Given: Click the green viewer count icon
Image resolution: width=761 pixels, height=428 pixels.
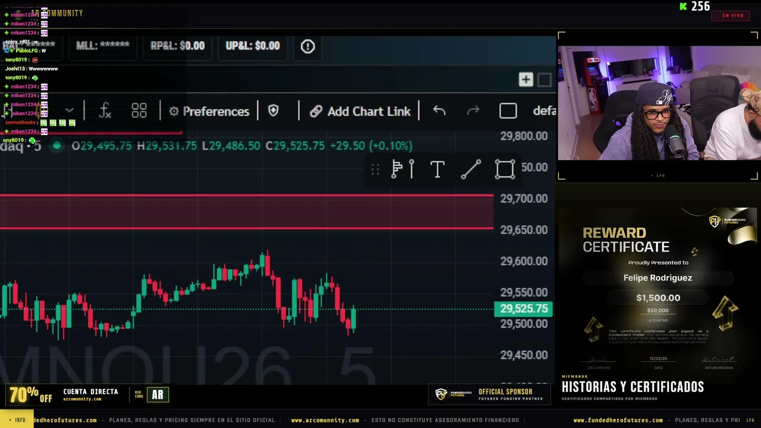Looking at the screenshot, I should 684,7.
